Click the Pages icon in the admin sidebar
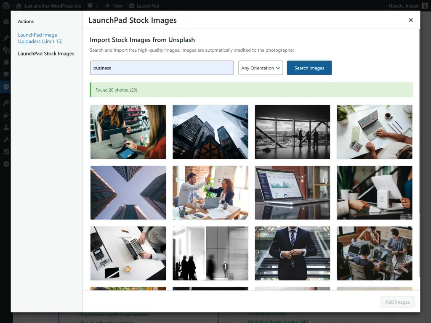 pos(6,61)
